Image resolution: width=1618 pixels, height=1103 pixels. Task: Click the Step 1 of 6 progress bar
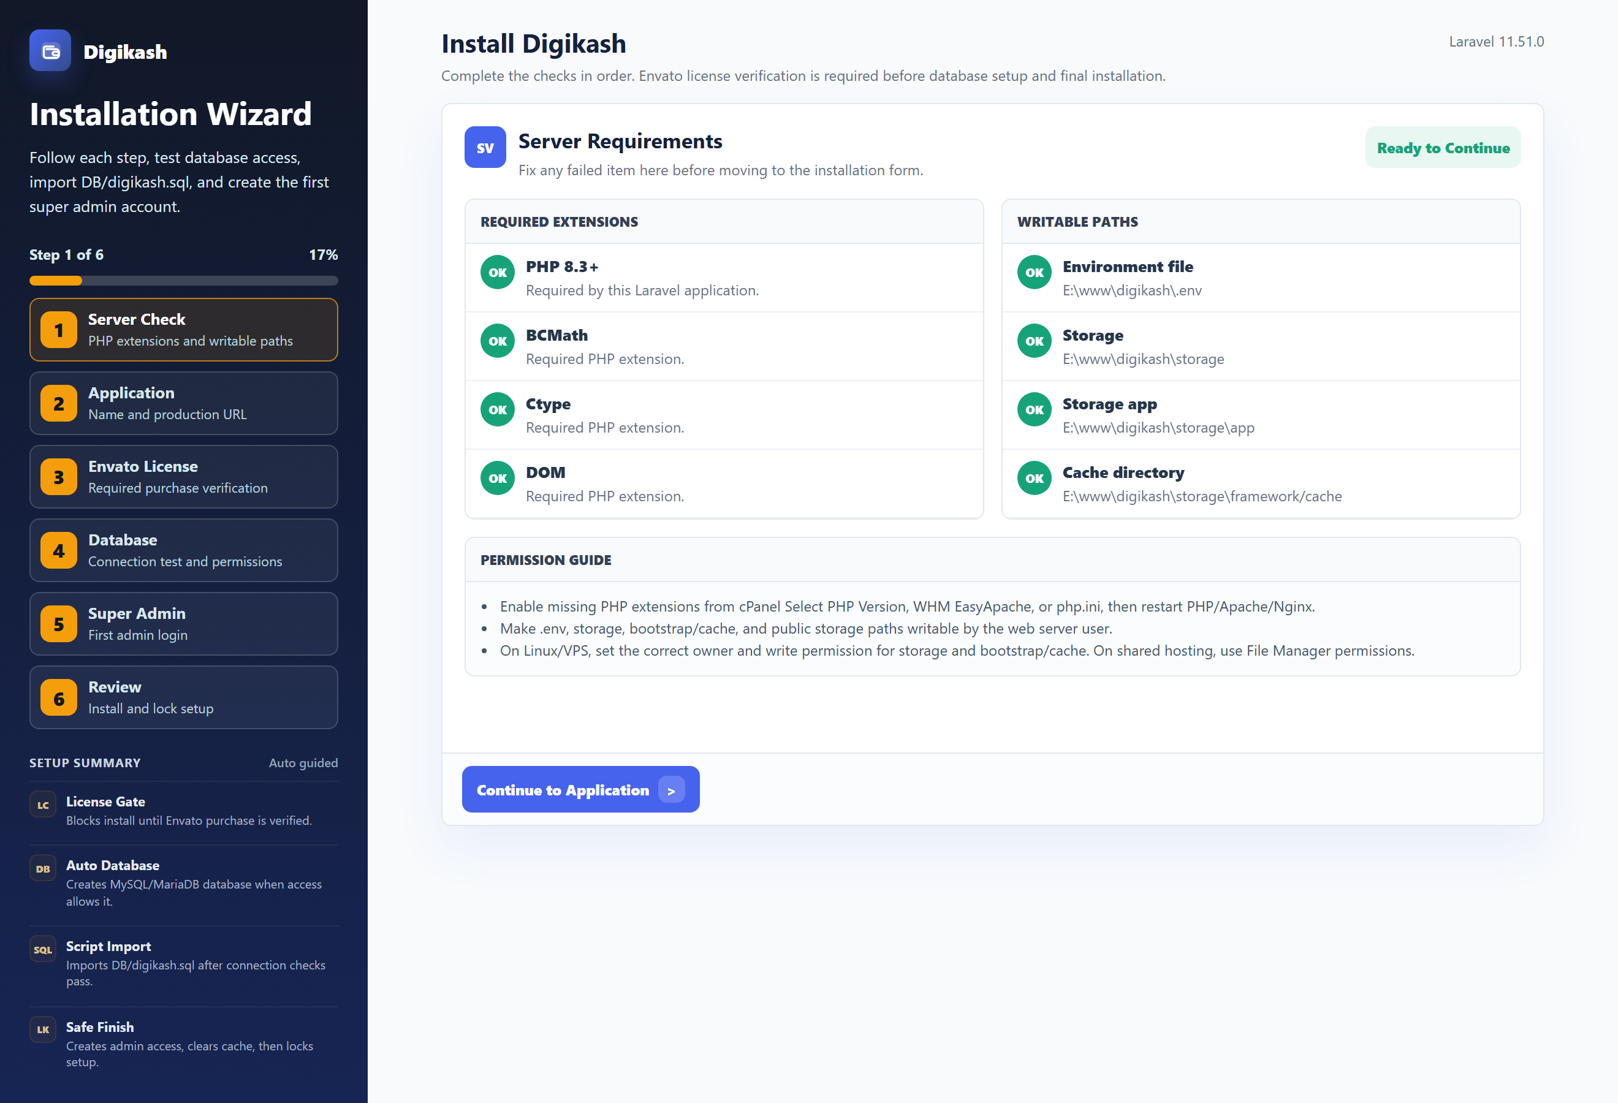184,281
